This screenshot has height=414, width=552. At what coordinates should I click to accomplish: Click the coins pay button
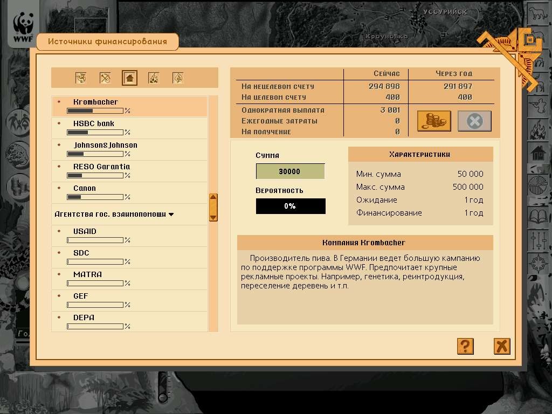pyautogui.click(x=434, y=121)
